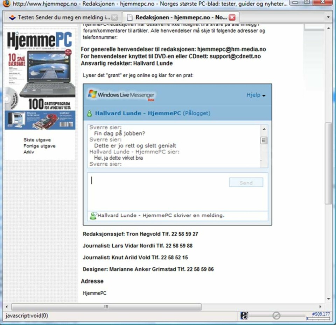Screen dimensions: 336x325
Task: Click the blocked circle icon in status bar
Action: pos(276,316)
